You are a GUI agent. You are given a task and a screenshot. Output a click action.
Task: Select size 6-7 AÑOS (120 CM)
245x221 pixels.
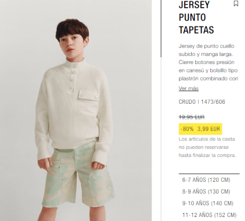click(206, 180)
